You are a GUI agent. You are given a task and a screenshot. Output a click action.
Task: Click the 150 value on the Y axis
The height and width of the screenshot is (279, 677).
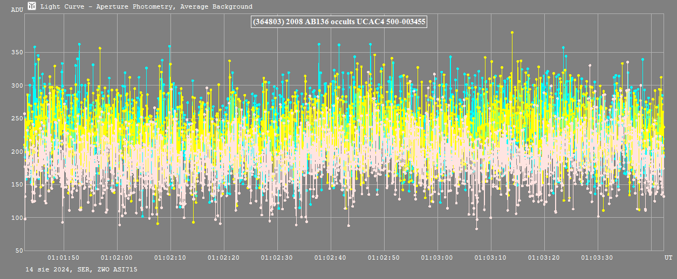click(17, 184)
